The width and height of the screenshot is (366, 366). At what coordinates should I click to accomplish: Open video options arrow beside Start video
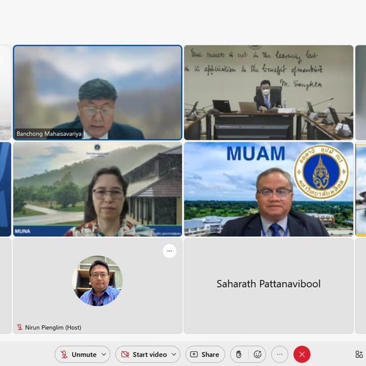[x=174, y=354]
